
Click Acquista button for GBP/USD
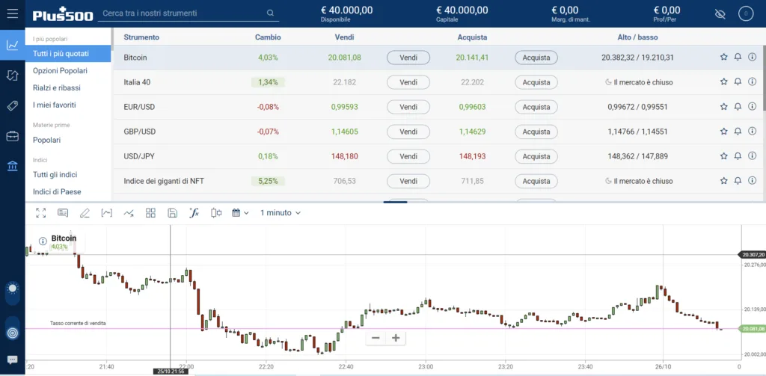tap(536, 132)
